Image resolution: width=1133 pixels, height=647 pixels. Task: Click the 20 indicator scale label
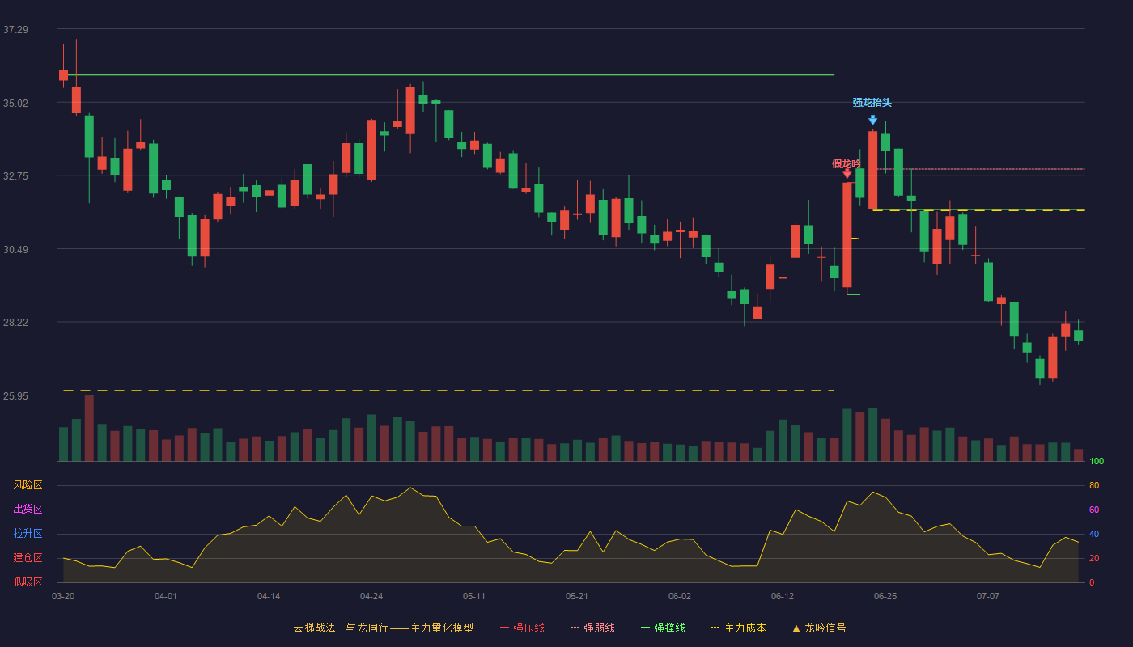point(1094,558)
